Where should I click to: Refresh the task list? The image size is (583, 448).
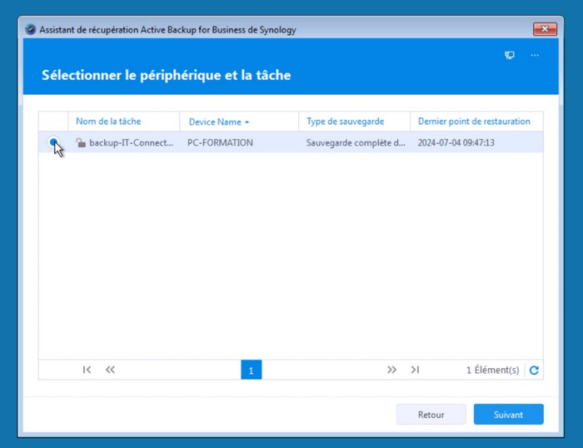point(534,370)
